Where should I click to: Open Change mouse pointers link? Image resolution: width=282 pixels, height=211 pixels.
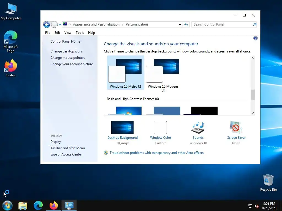pyautogui.click(x=68, y=58)
